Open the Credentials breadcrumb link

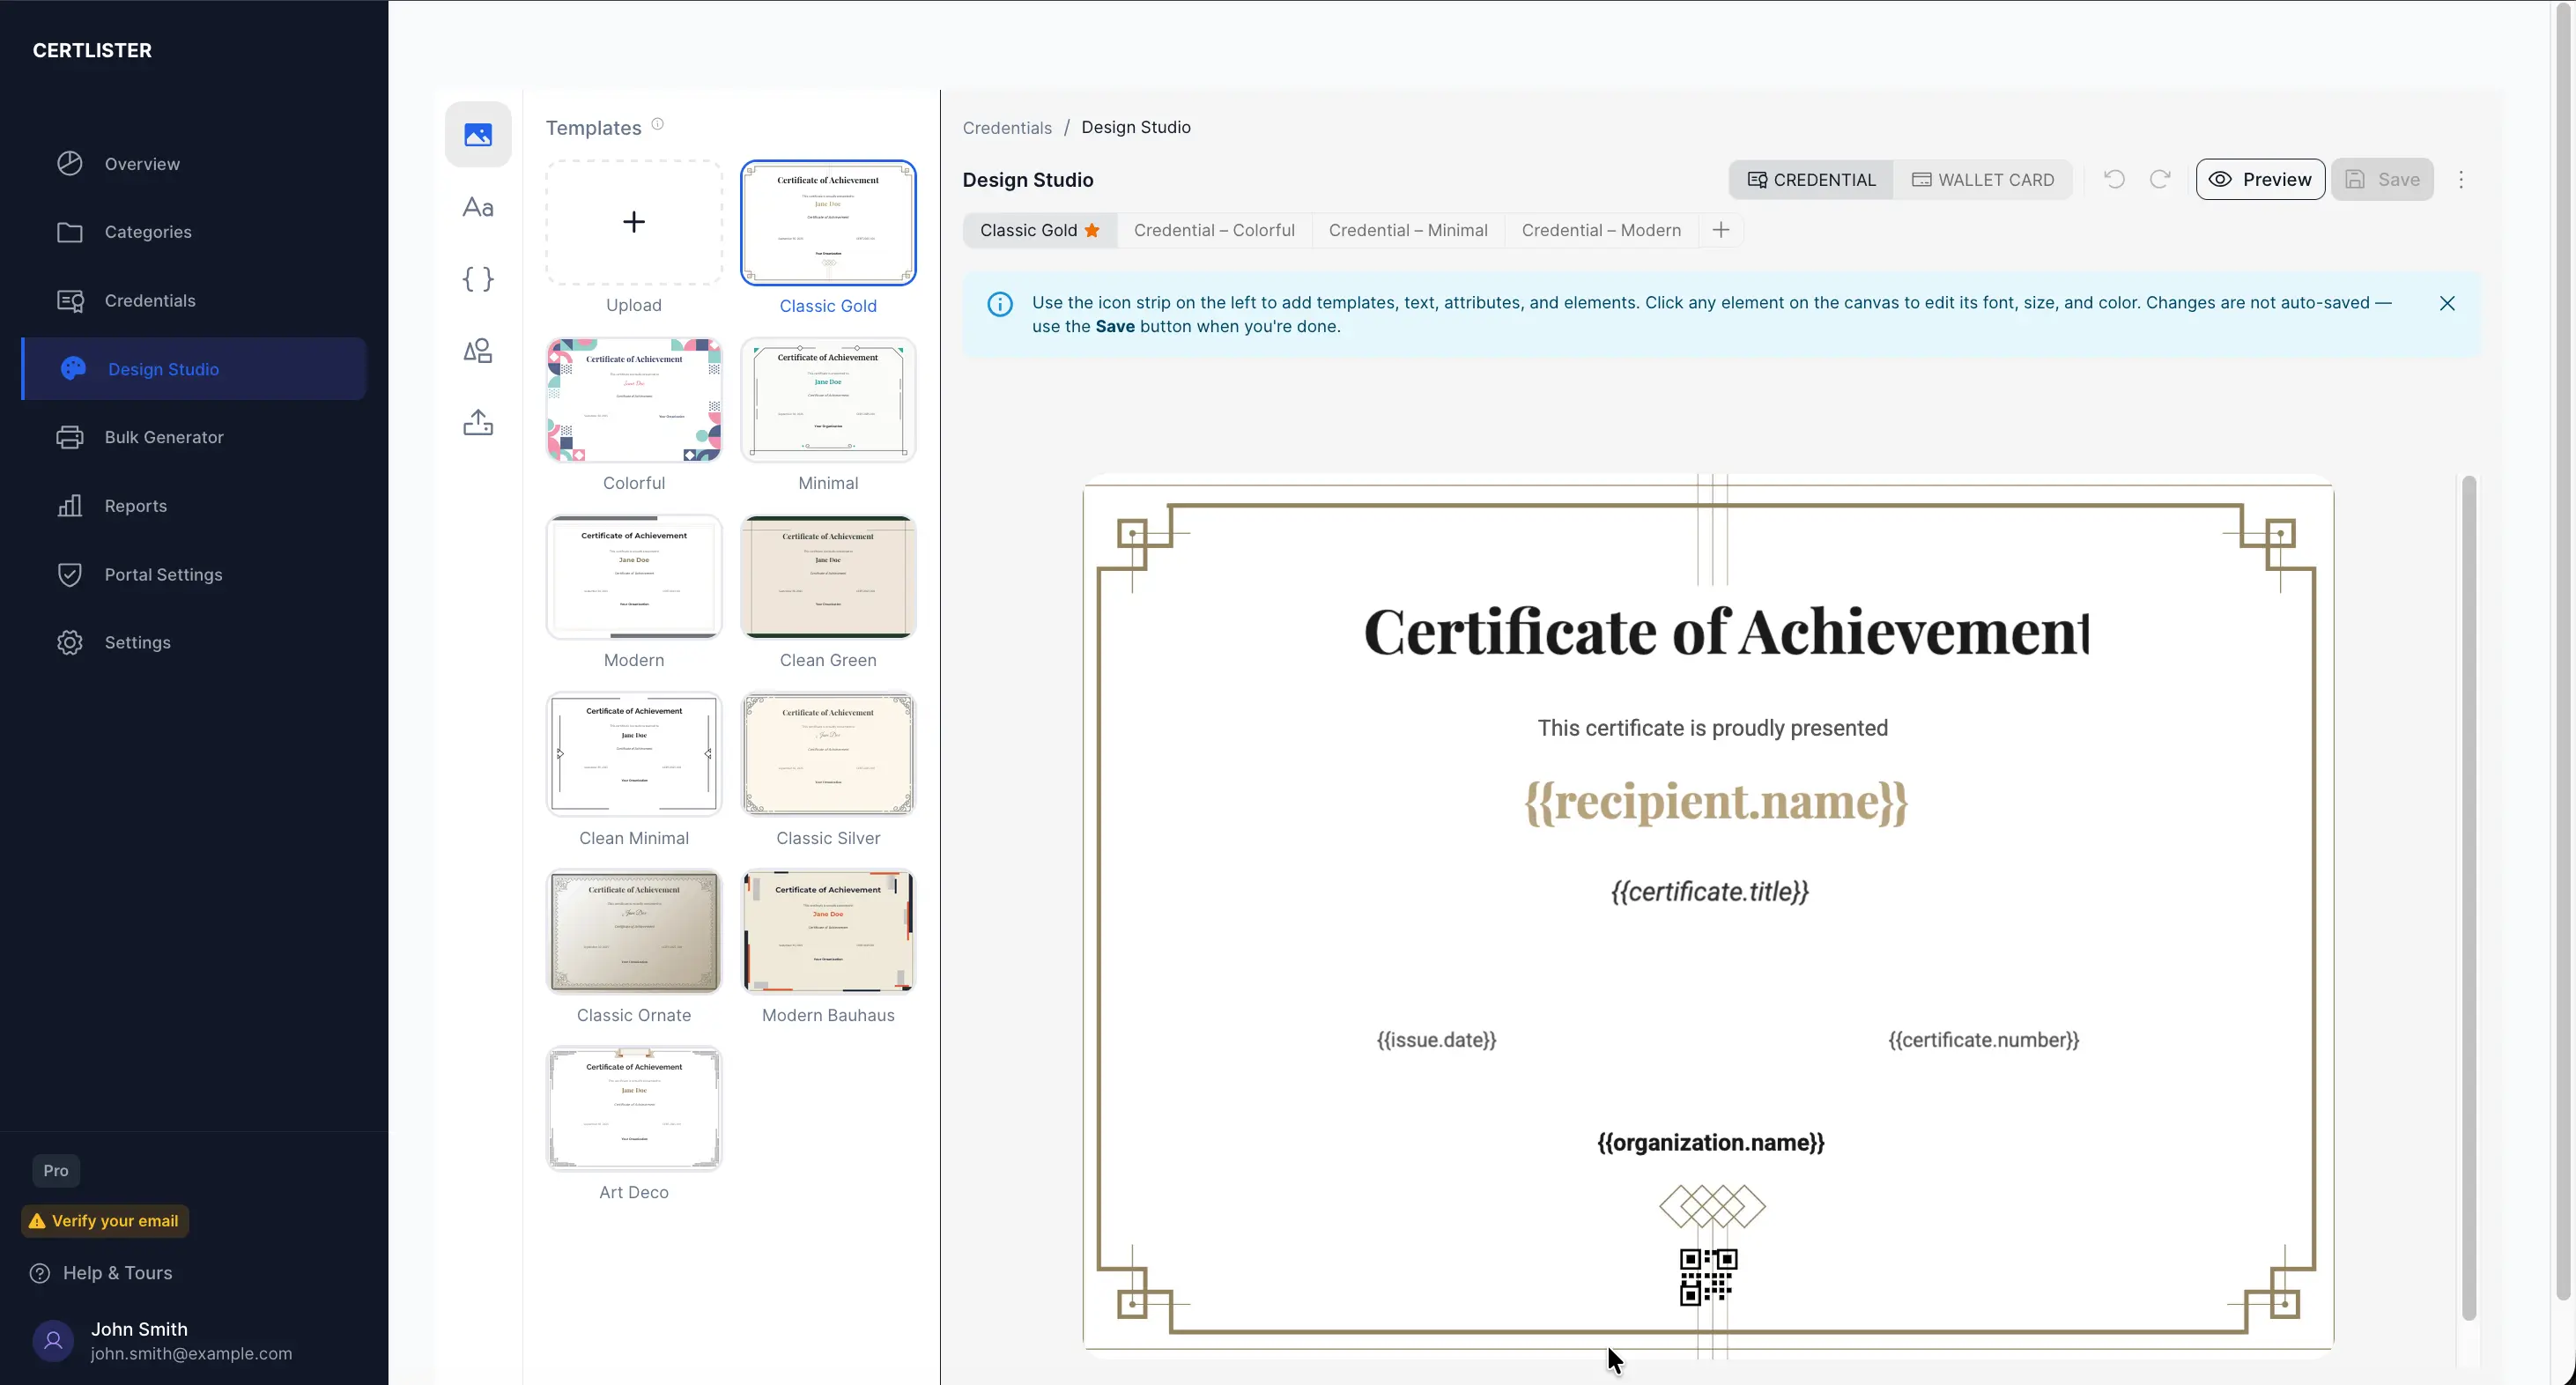click(x=1006, y=127)
